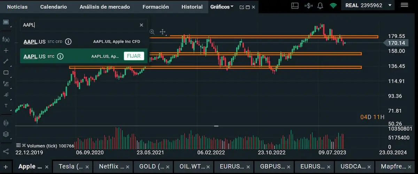Click the AAPL symbol search field

click(x=79, y=25)
